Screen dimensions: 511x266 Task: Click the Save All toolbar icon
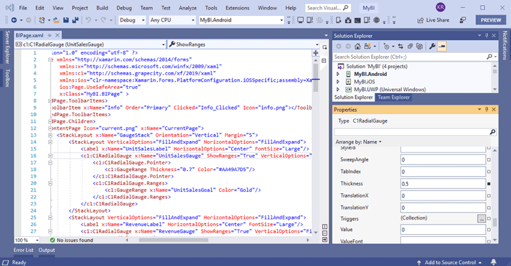[x=75, y=20]
